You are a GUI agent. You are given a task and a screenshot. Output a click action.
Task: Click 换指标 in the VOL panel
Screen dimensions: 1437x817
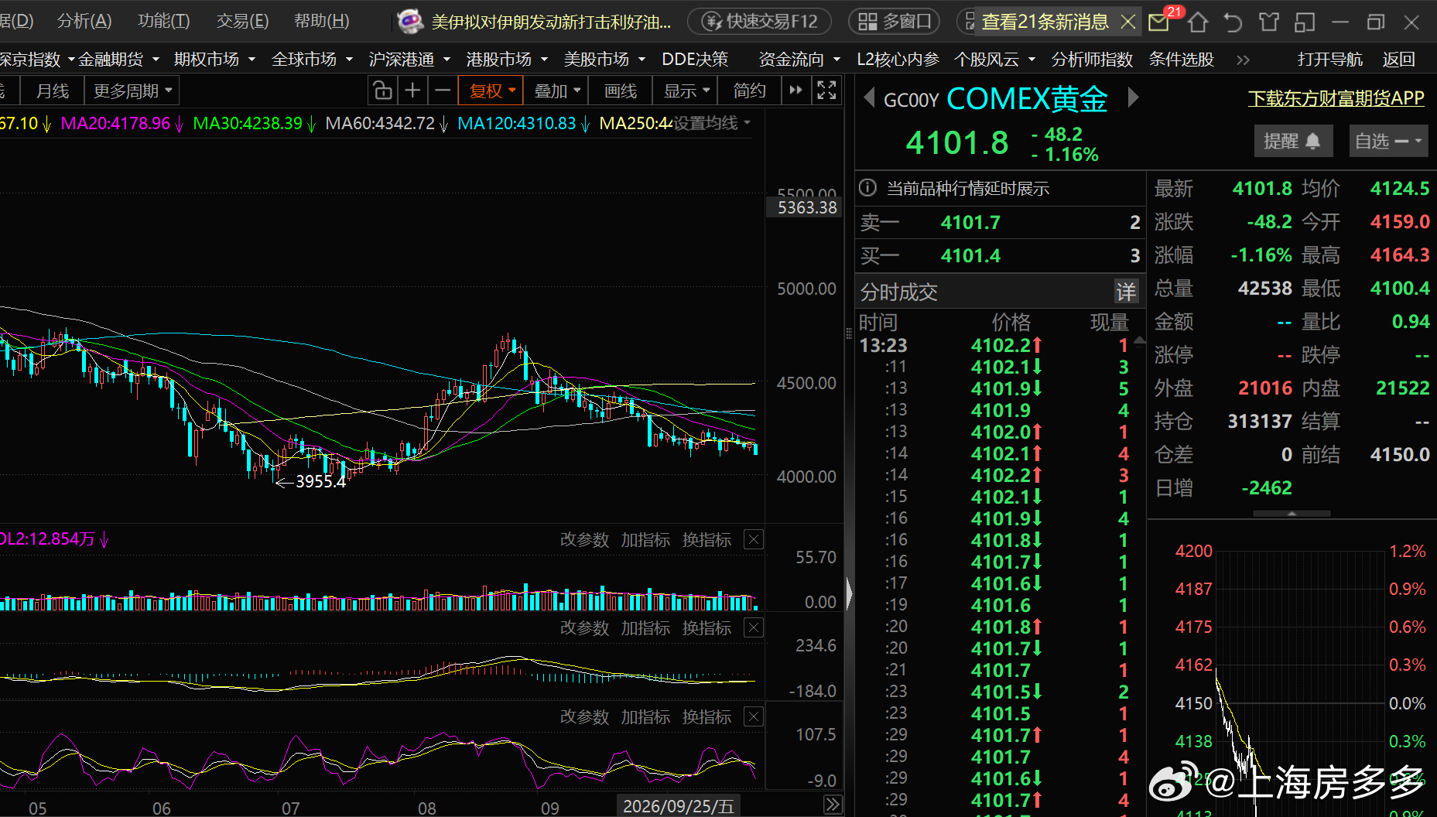707,539
